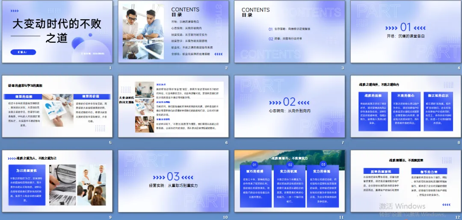The height and width of the screenshot is (220, 462).
Task: Select slide 3 CONTENTS listing items 01 and 02
Action: point(289,32)
